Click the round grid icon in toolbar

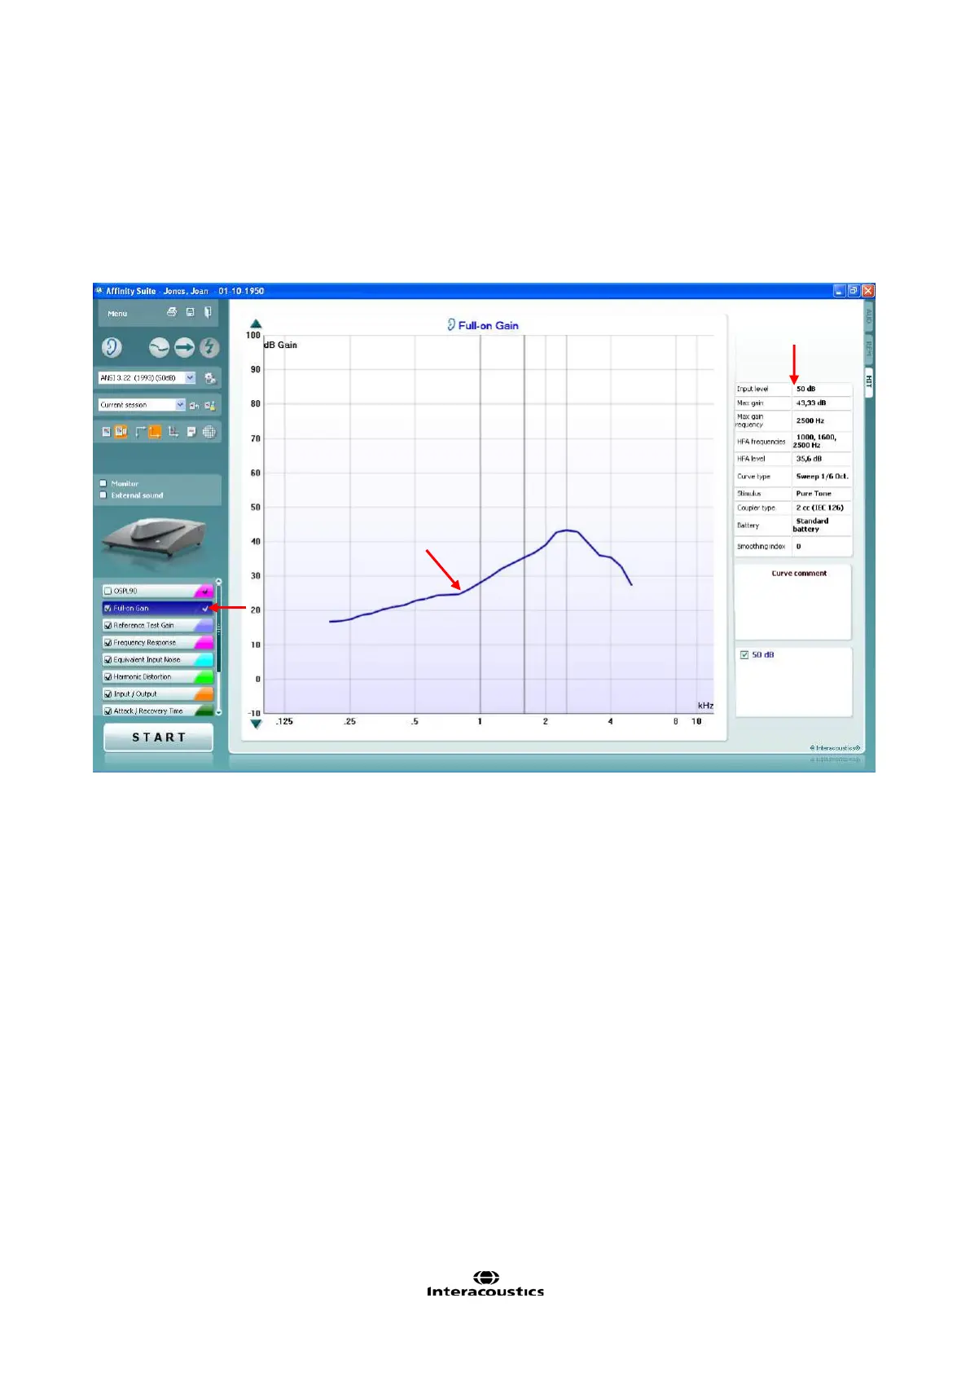tap(209, 432)
